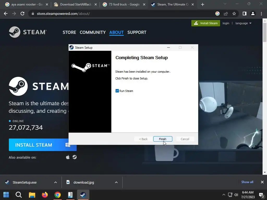The image size is (267, 200).
Task: Click the green Install Steam header button
Action: tap(206, 23)
